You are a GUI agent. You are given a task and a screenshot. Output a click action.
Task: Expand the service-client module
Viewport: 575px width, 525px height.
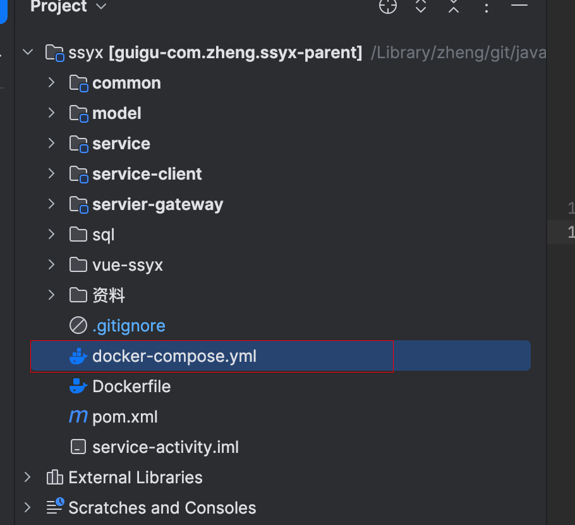[52, 174]
